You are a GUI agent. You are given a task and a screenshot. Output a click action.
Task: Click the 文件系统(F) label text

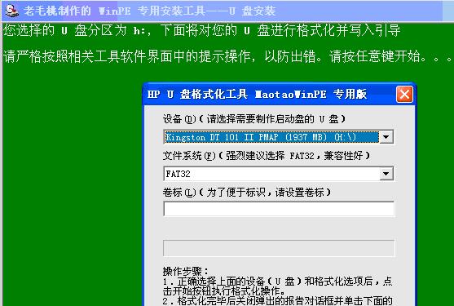click(x=189, y=156)
